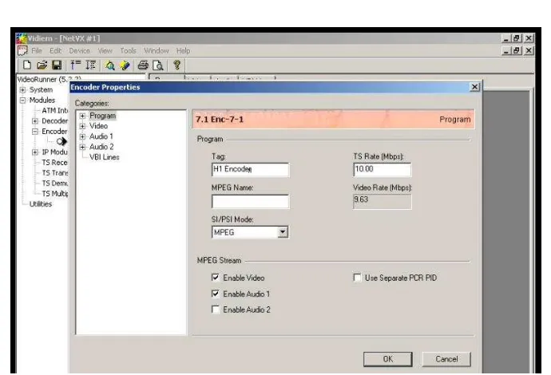Screen dimensions: 551x375
Task: Select Audio 2 in Categories list
Action: point(101,147)
